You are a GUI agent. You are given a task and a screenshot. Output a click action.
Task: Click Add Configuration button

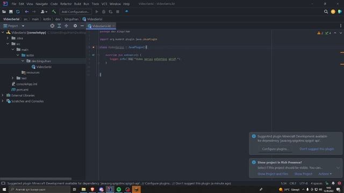click(75, 12)
